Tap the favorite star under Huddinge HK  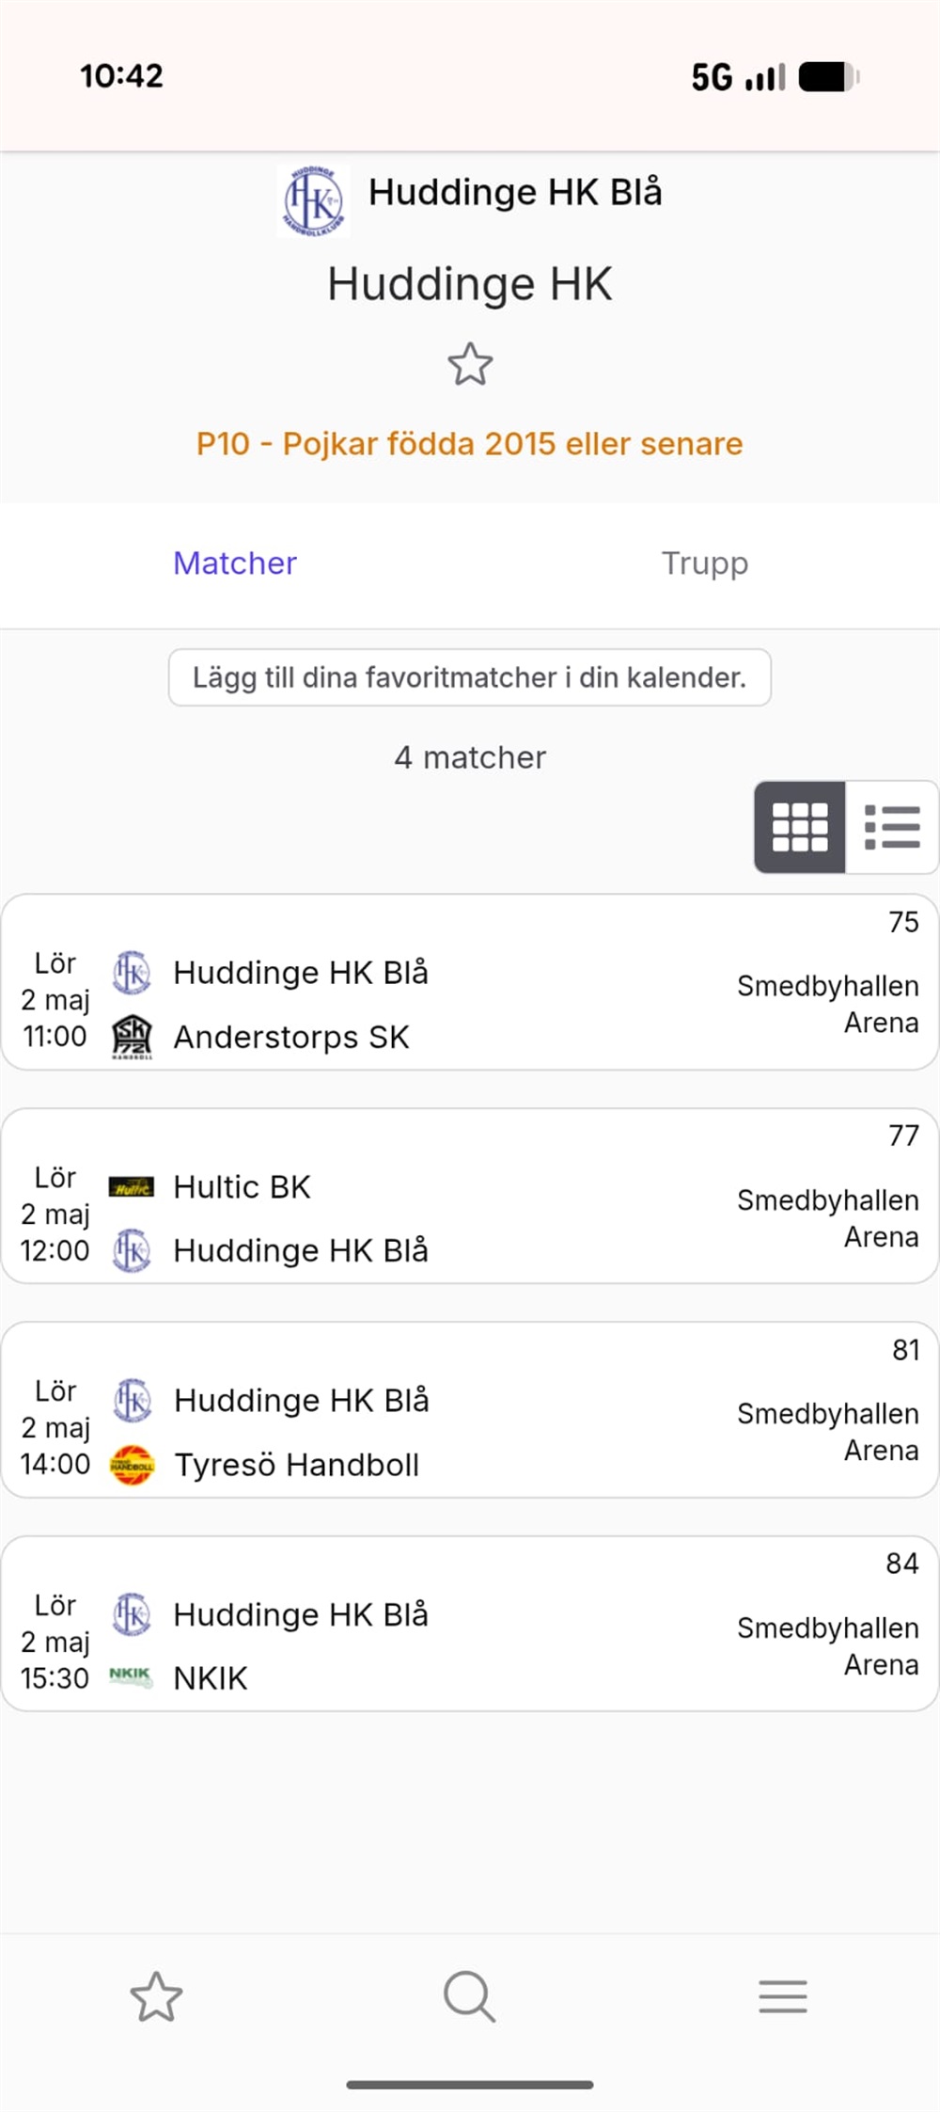(x=470, y=364)
